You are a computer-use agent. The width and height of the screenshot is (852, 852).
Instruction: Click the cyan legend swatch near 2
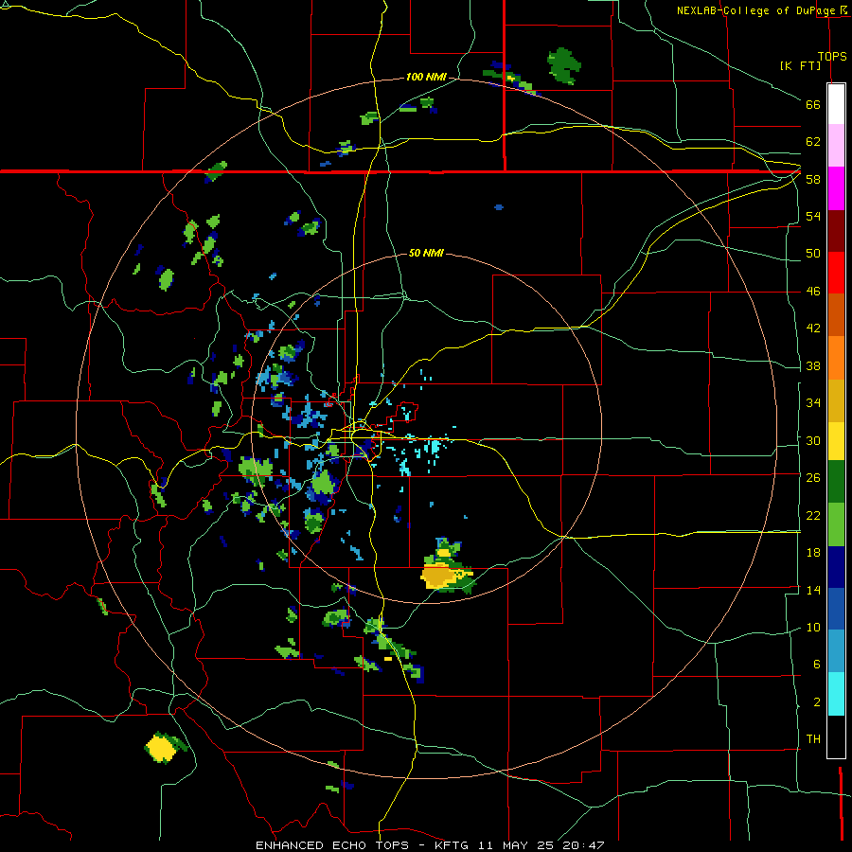836,694
